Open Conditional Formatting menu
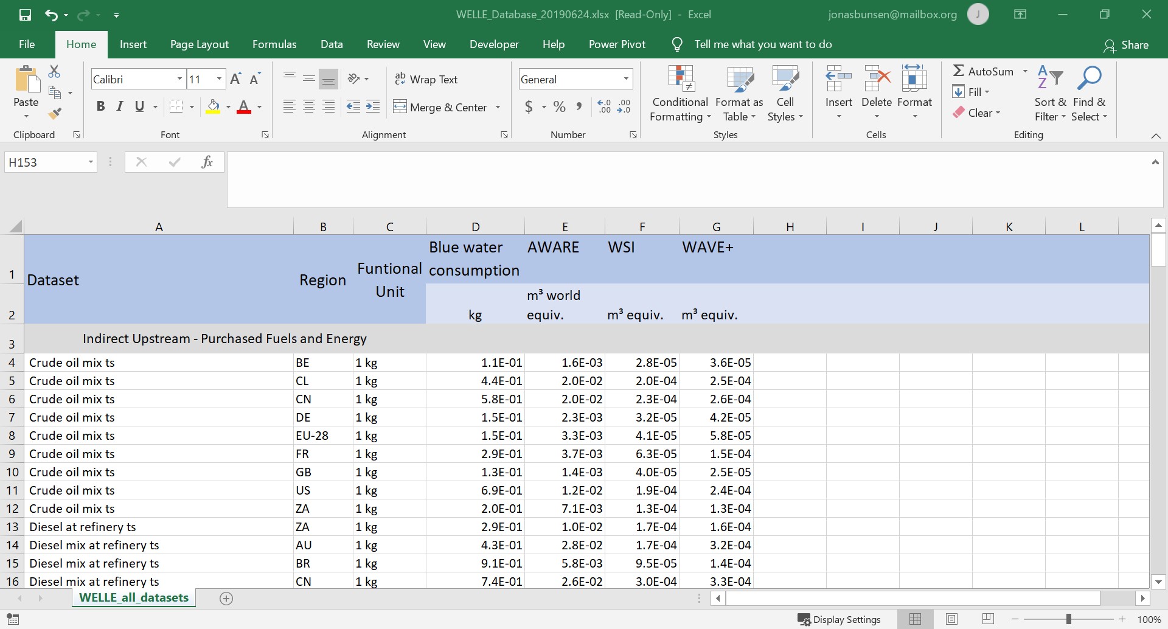Screen dimensions: 1168x629 tap(680, 93)
